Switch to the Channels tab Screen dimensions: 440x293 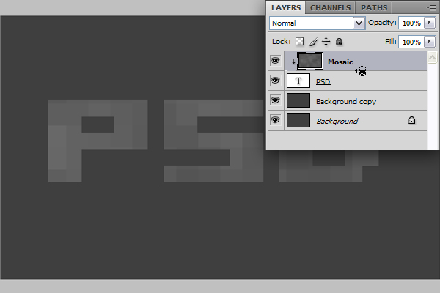(x=330, y=8)
